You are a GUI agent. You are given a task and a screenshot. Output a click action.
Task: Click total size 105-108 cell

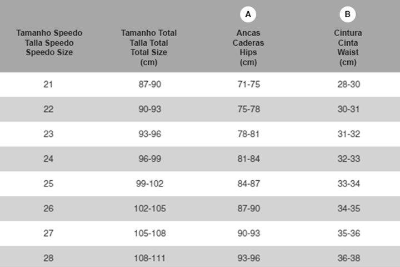[150, 233]
